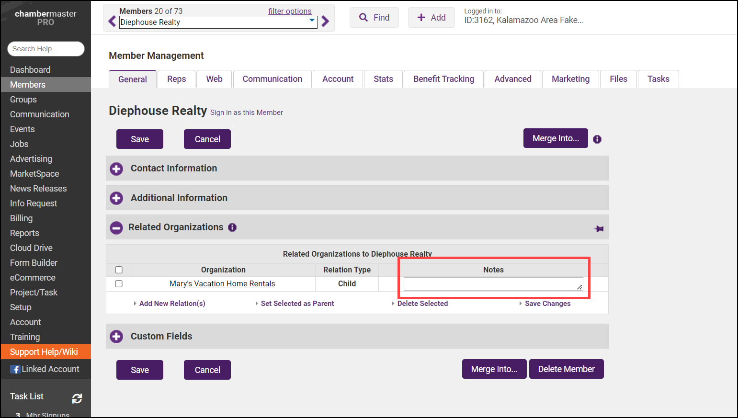The height and width of the screenshot is (418, 738).
Task: Open Billing in the sidebar
Action: [22, 218]
